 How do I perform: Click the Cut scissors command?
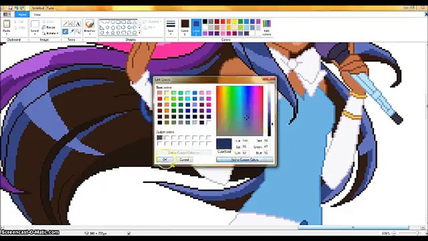point(19,22)
